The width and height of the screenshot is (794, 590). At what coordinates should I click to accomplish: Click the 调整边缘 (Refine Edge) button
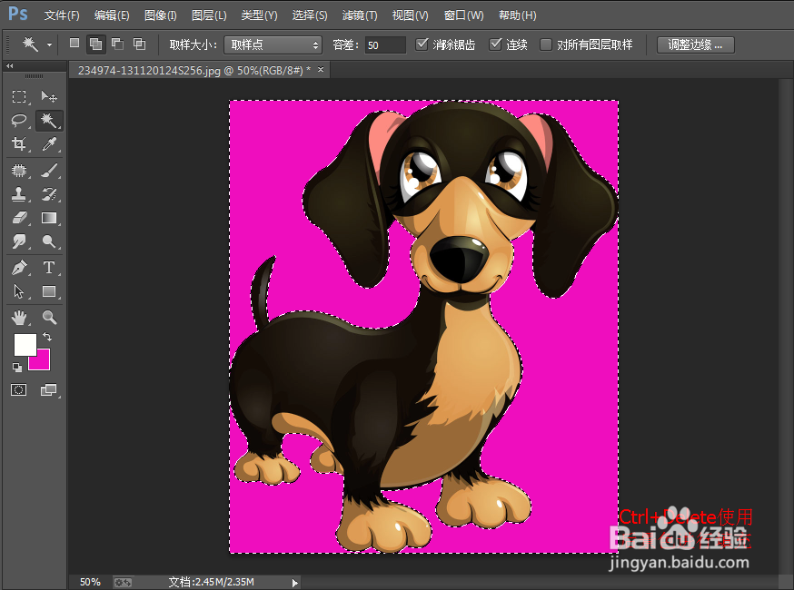[x=695, y=45]
